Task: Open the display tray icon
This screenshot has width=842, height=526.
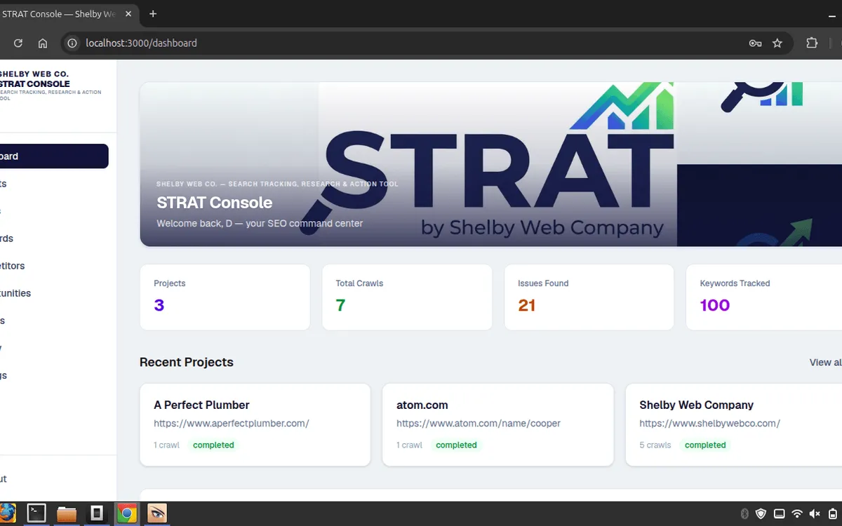Action: [x=779, y=514]
